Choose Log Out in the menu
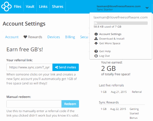Viewport: 153px width, 121px height. coord(105,56)
